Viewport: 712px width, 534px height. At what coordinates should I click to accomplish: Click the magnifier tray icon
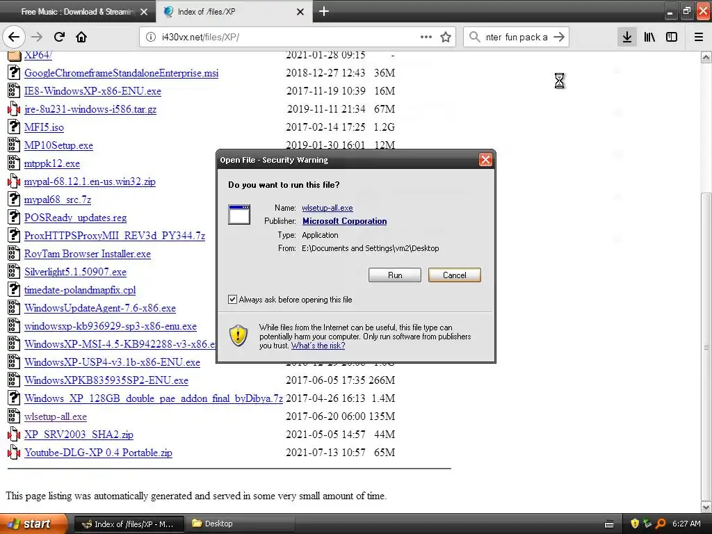click(x=661, y=524)
